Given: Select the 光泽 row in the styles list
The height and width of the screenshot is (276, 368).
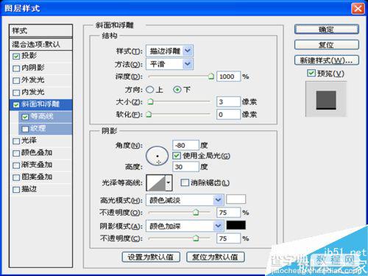Looking at the screenshot, I should point(40,141).
